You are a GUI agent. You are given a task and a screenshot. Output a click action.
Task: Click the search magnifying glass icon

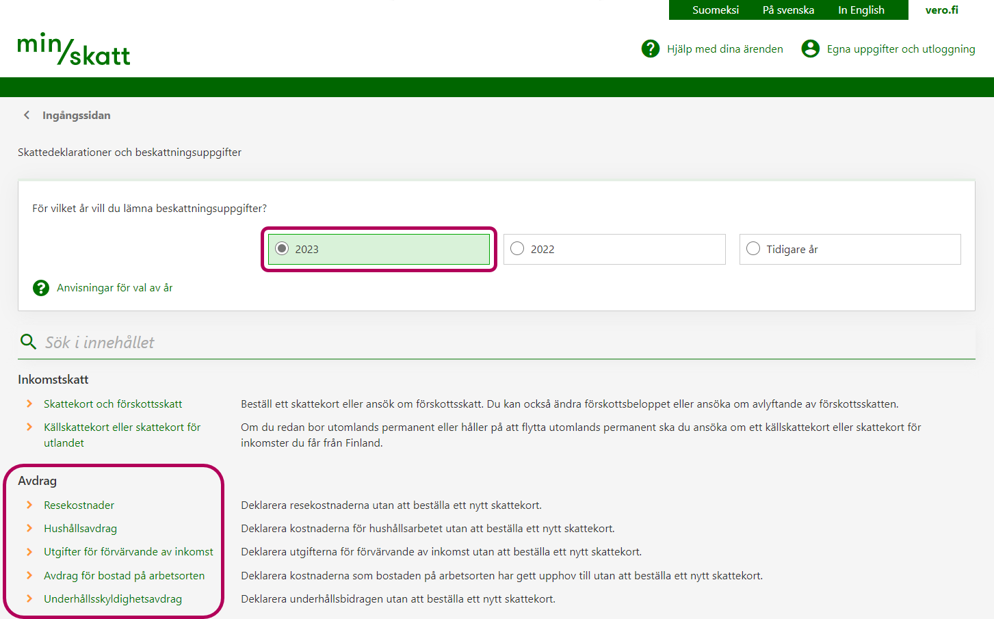coord(28,341)
